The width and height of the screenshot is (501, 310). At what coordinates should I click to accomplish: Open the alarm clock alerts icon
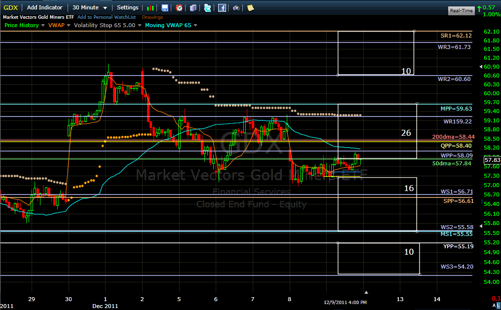179,8
